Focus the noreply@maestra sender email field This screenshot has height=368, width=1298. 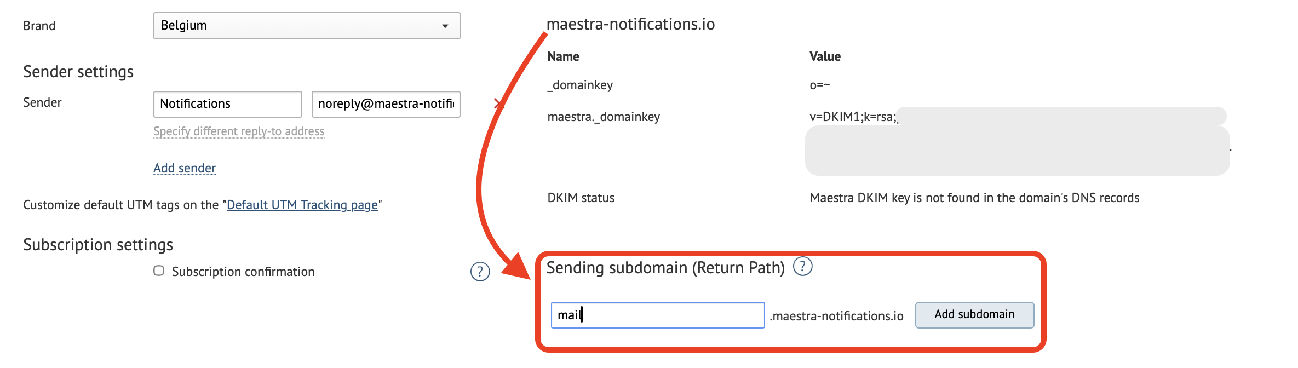pyautogui.click(x=386, y=104)
